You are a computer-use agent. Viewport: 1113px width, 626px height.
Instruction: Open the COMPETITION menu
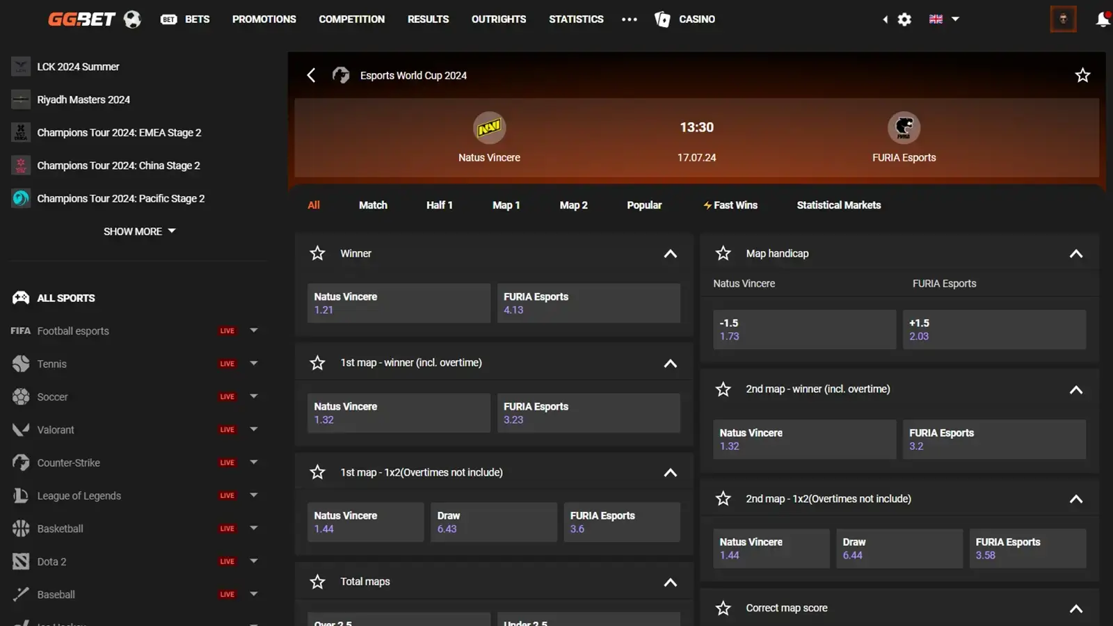pos(351,19)
